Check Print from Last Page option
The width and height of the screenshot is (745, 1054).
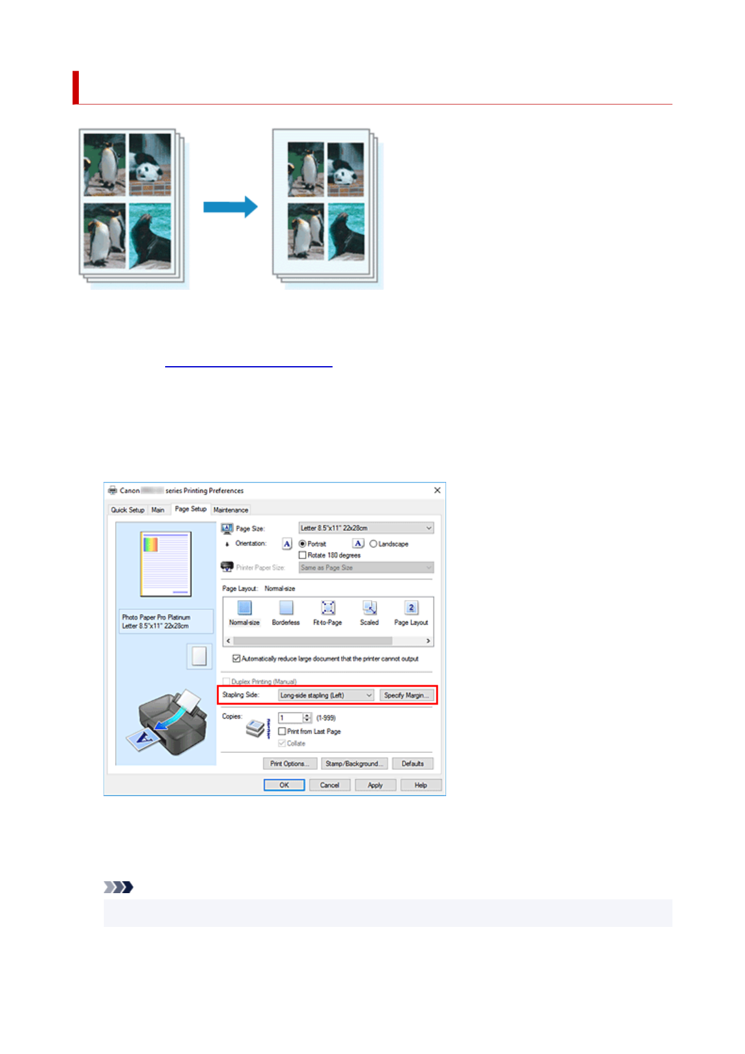282,731
